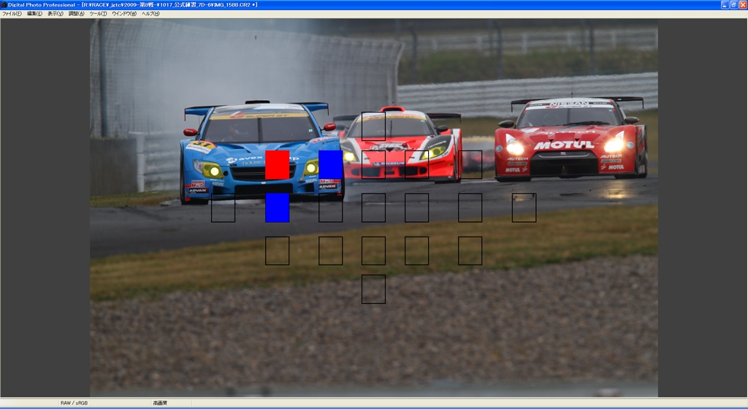Open the ヘルプ(H) menu

(150, 14)
